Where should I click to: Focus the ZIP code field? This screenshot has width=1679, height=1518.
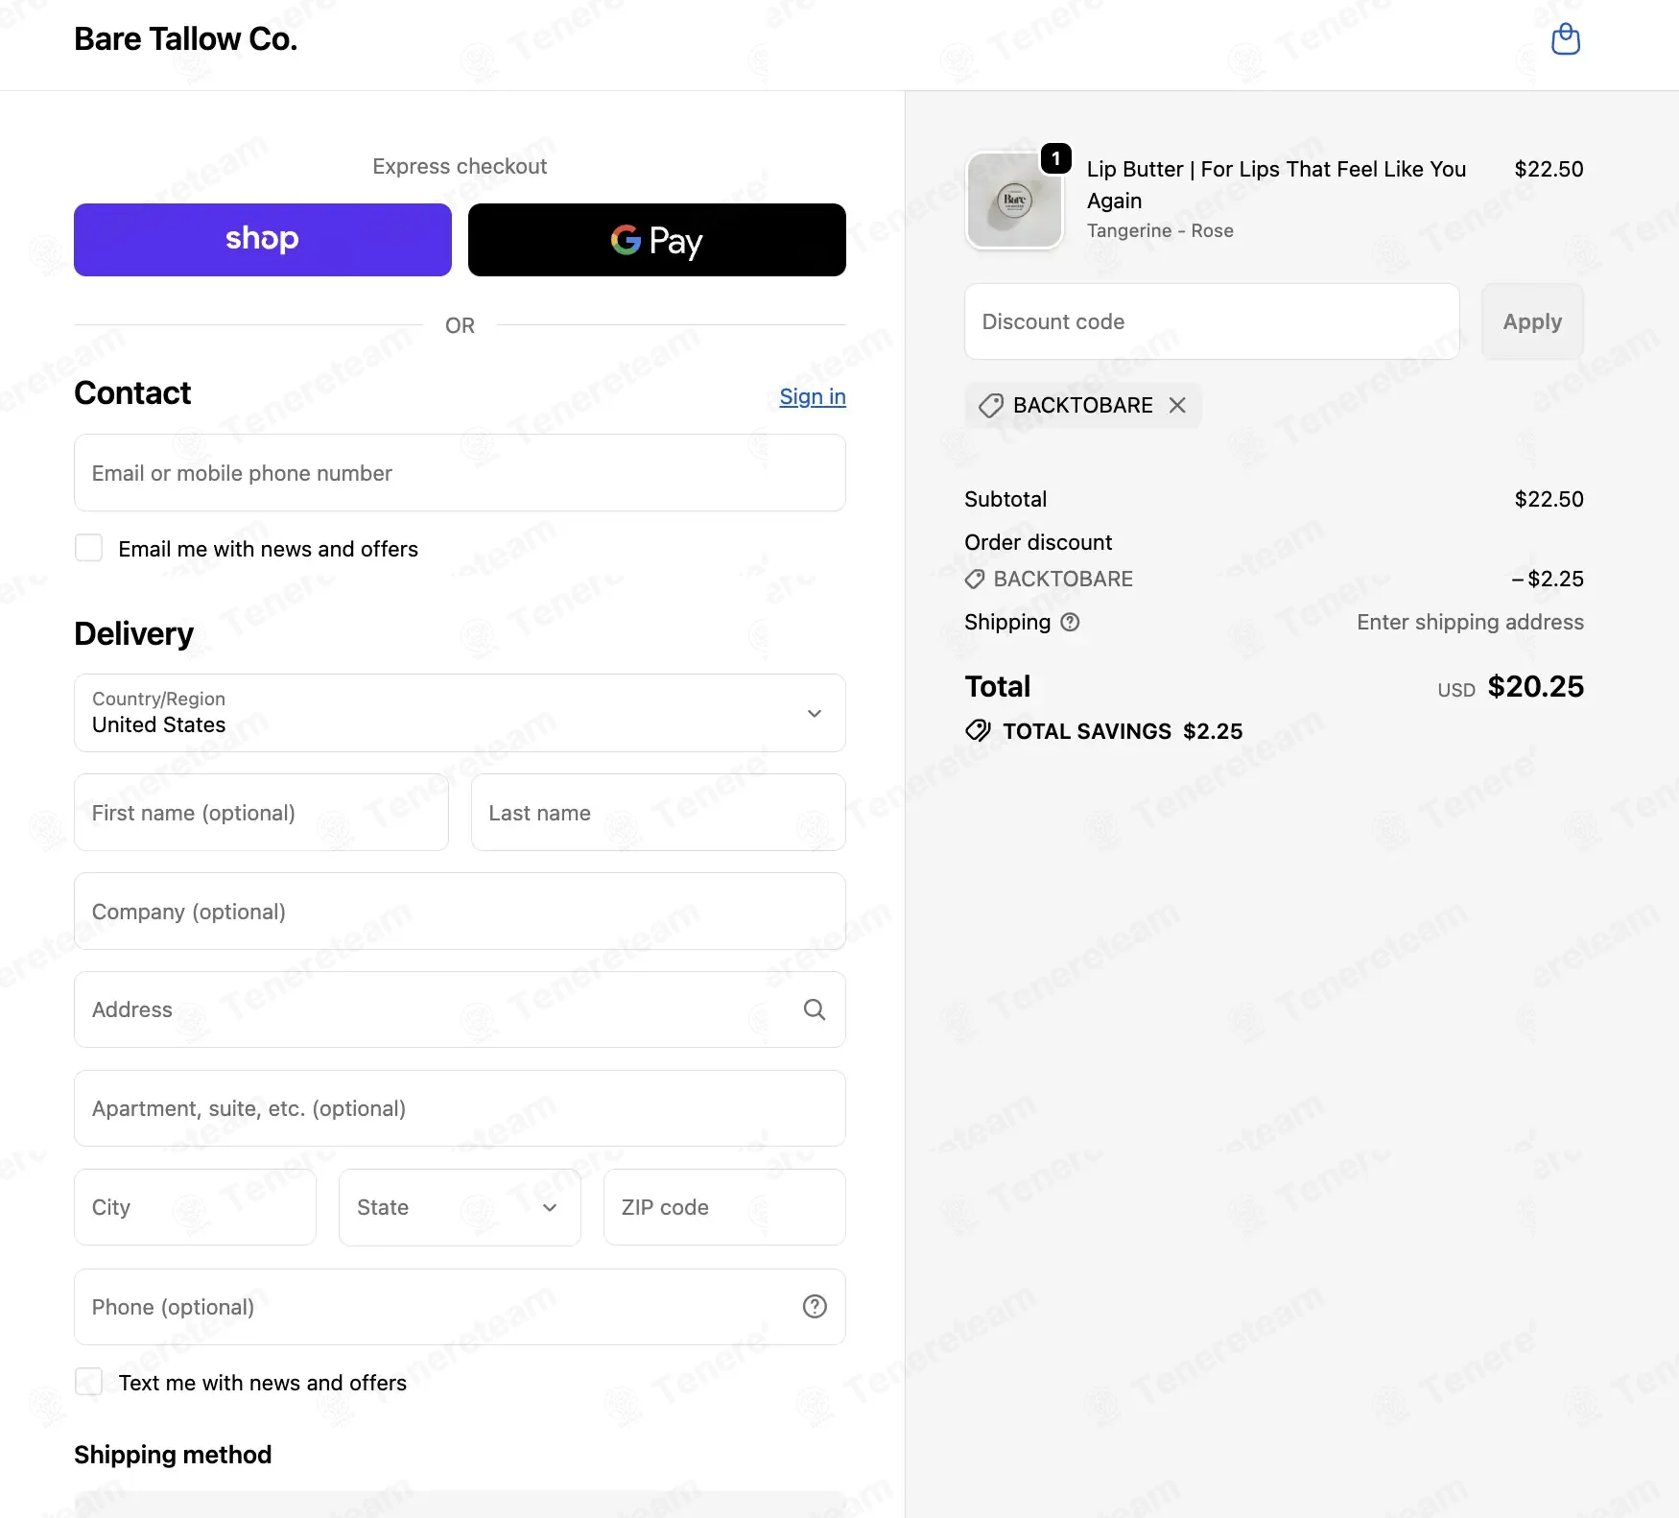click(724, 1207)
